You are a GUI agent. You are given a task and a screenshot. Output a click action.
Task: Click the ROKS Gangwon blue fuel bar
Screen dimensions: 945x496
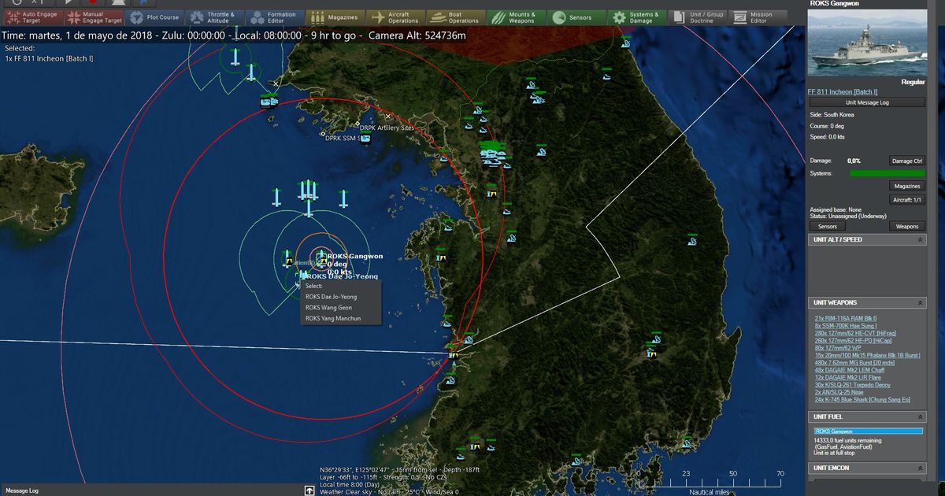(869, 431)
